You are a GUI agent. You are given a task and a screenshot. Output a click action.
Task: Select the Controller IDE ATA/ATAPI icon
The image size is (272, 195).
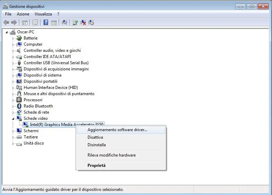19,57
